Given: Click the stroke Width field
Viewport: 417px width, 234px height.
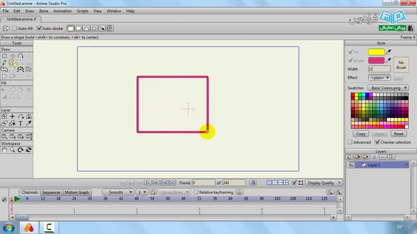Looking at the screenshot, I should coord(379,69).
